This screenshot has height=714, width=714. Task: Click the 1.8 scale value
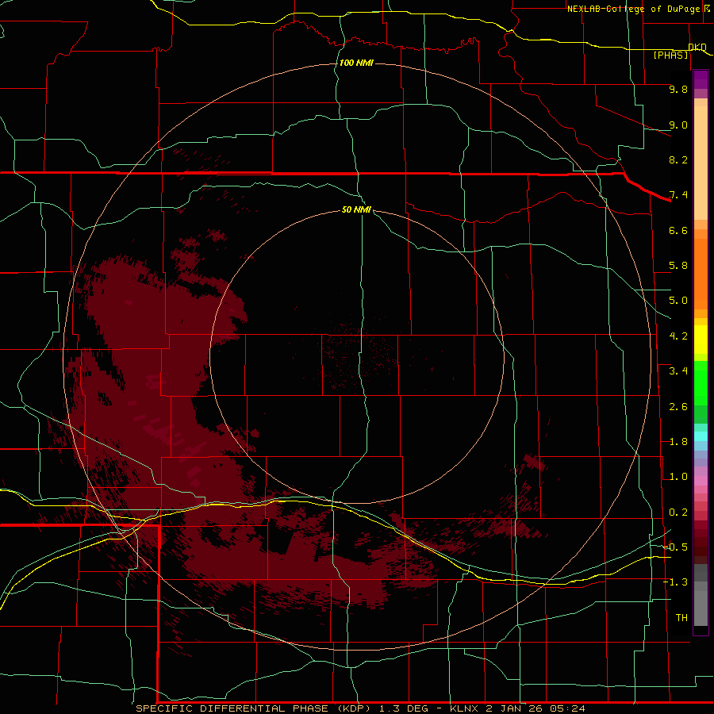678,442
